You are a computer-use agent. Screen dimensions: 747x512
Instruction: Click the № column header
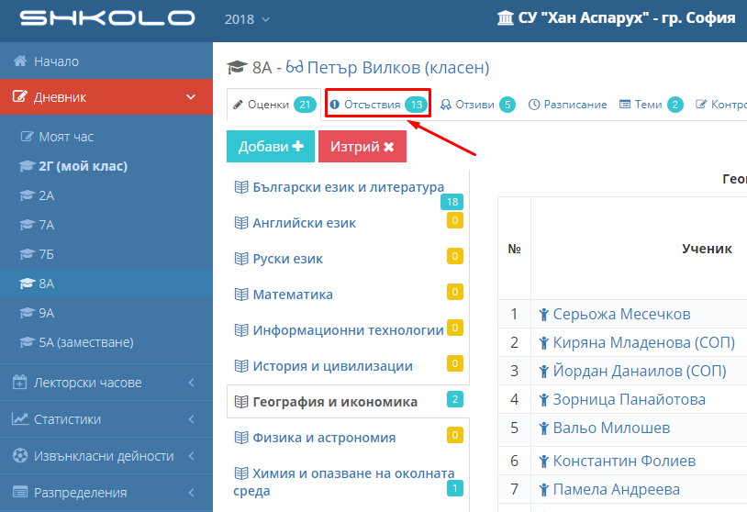click(514, 249)
